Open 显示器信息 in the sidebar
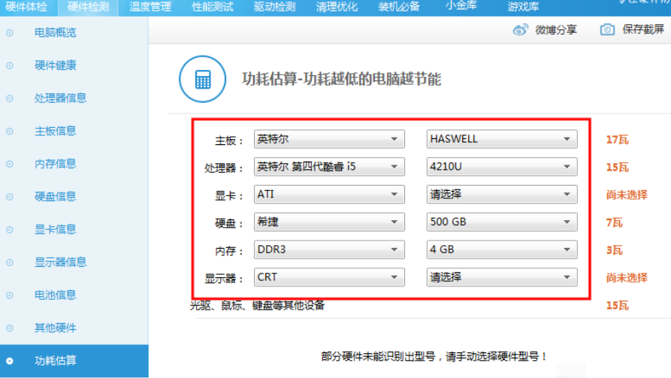Screen dimensions: 671x378 (x=60, y=262)
